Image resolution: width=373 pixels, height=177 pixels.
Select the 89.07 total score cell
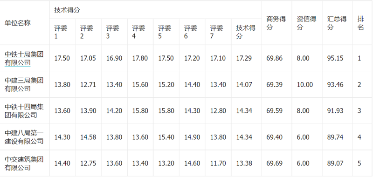[335, 163]
